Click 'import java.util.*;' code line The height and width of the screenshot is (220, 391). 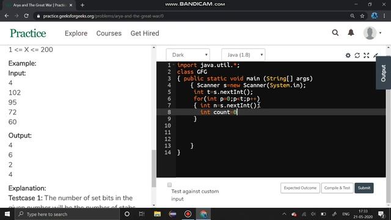click(x=208, y=65)
